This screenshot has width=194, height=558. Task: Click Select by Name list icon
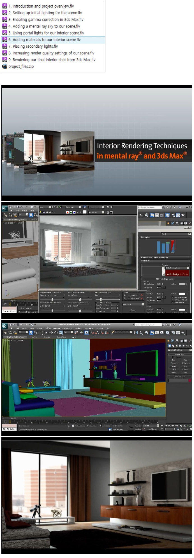click(x=36, y=332)
